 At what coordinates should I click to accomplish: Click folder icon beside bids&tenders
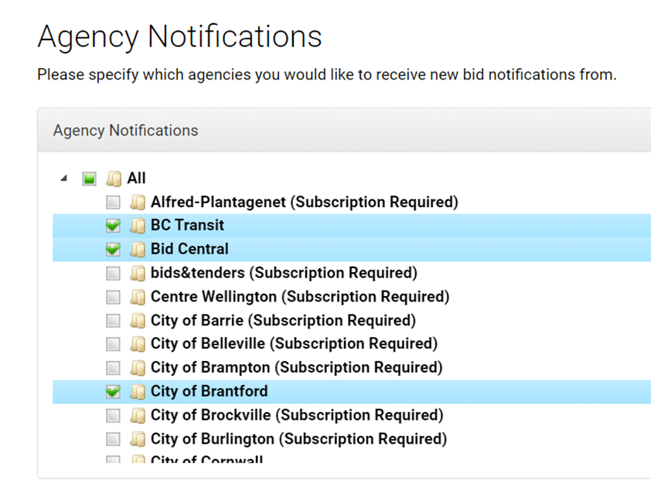click(x=138, y=273)
